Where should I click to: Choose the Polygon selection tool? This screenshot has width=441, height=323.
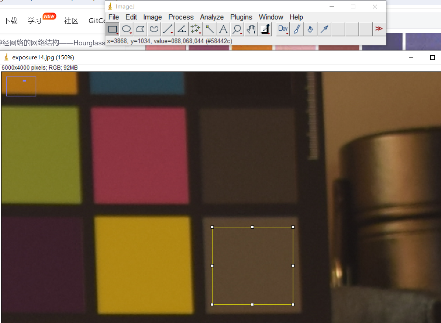140,29
